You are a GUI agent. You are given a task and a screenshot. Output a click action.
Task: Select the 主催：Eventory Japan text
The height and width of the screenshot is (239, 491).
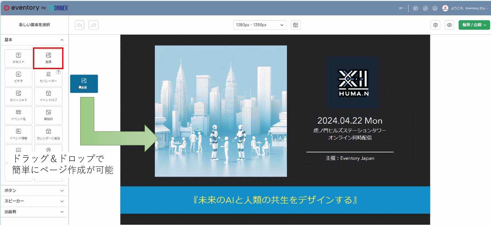(350, 158)
